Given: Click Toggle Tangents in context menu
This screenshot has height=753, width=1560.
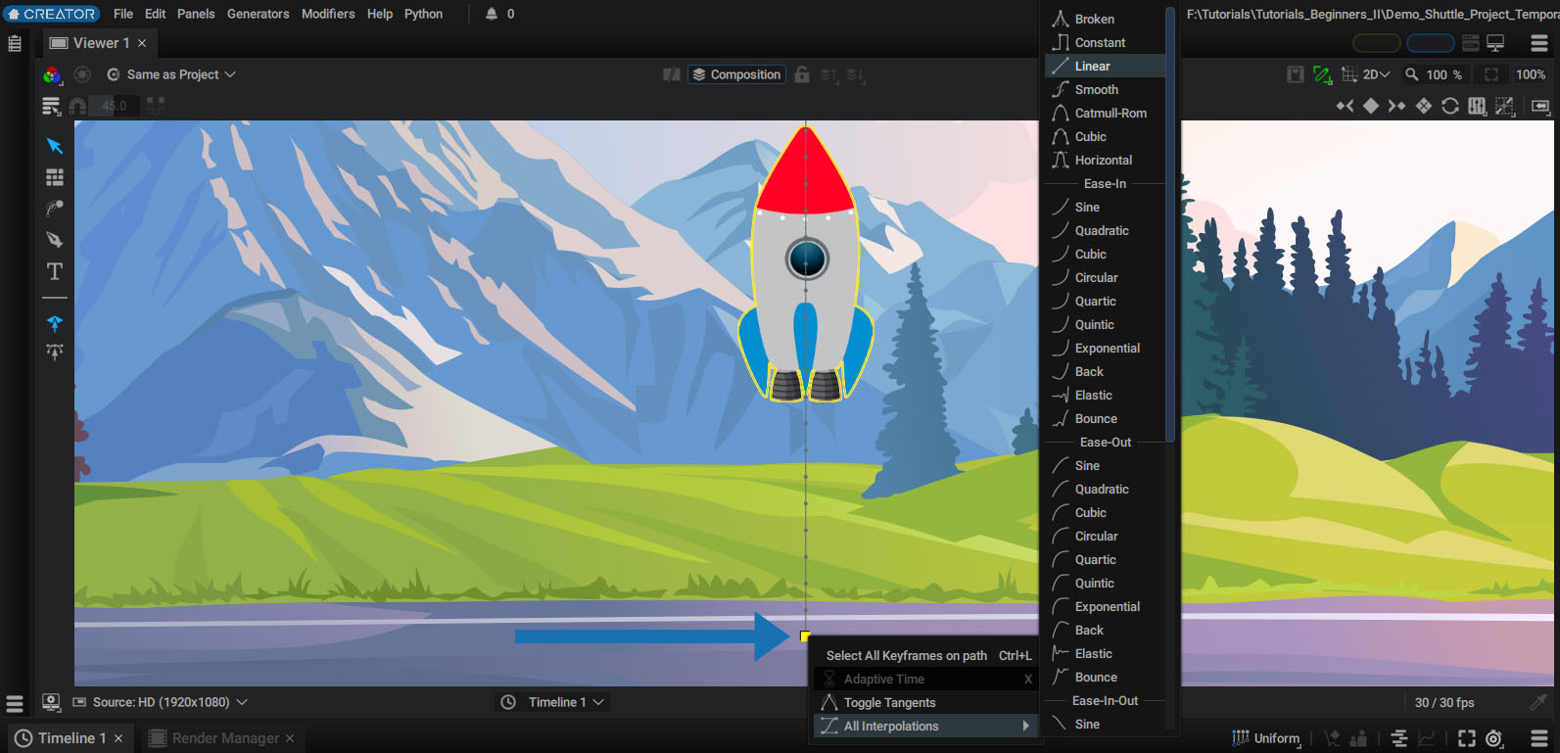Looking at the screenshot, I should pos(925,702).
